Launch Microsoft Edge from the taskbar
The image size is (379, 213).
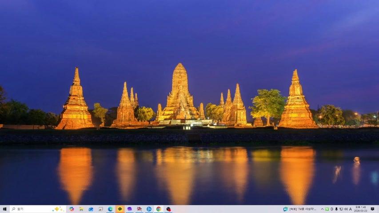tap(110, 209)
